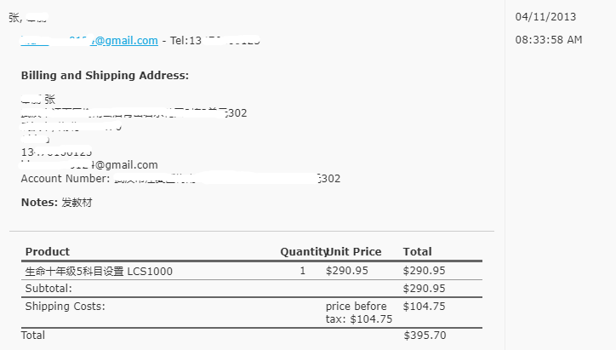Select the Product column header

click(x=48, y=252)
